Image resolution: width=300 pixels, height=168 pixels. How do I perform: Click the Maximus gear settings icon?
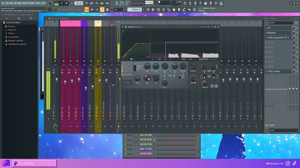tap(126, 27)
